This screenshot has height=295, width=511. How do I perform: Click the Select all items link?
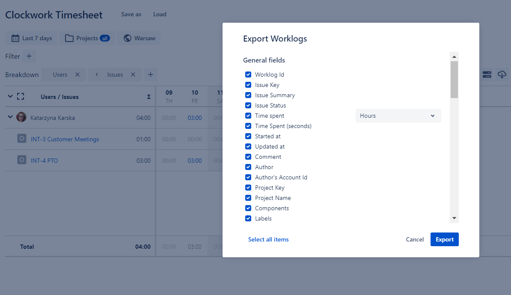tap(268, 239)
